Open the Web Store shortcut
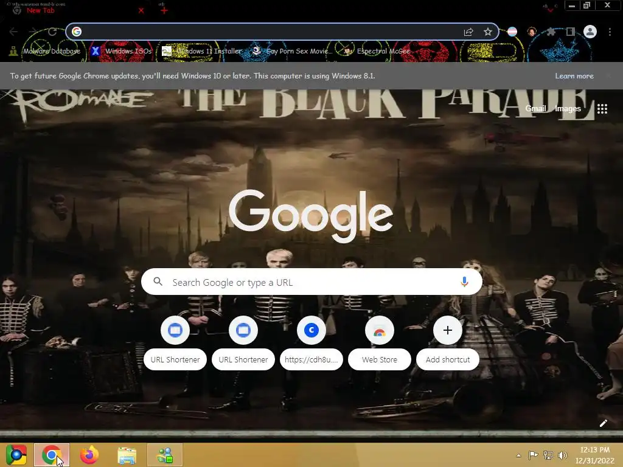623x467 pixels. 380,343
